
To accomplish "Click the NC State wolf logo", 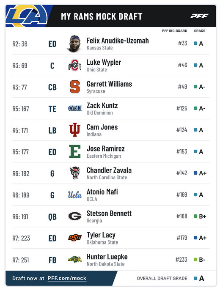I will pos(75,173).
